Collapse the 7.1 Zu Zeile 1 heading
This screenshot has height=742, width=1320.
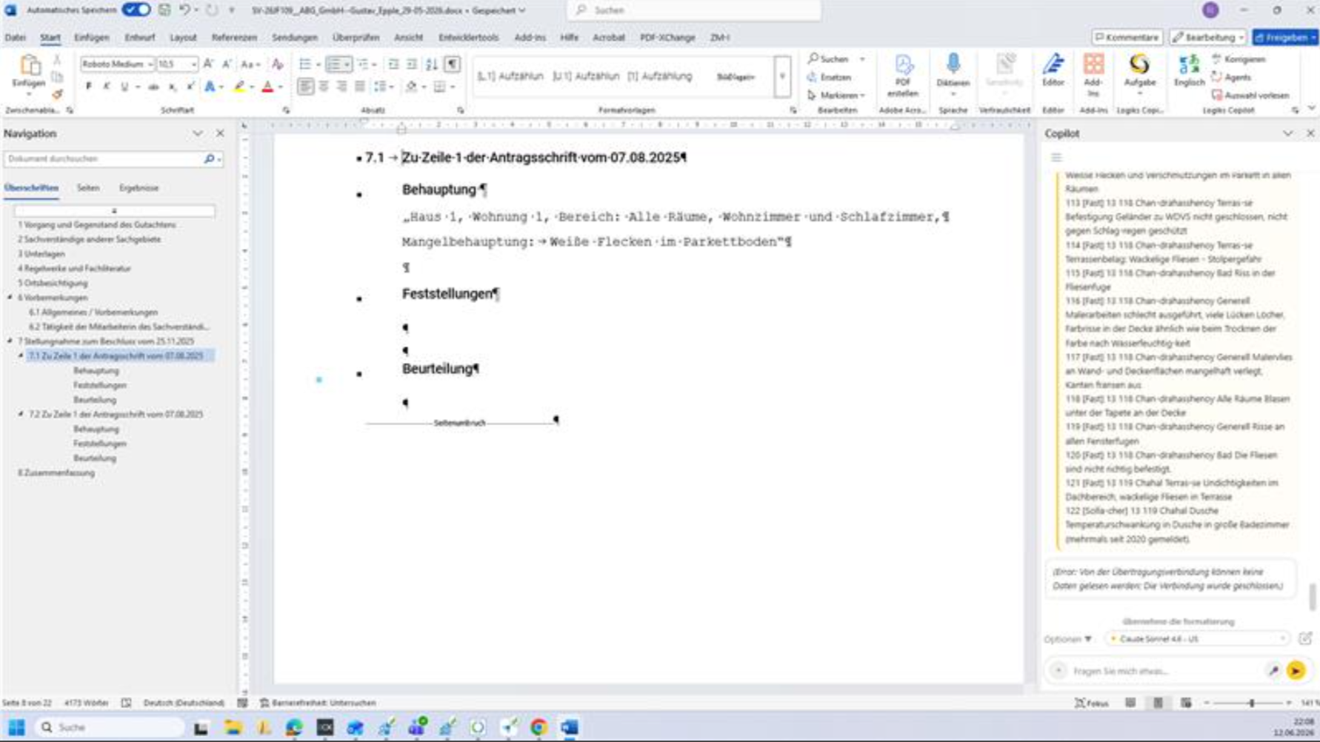point(21,355)
